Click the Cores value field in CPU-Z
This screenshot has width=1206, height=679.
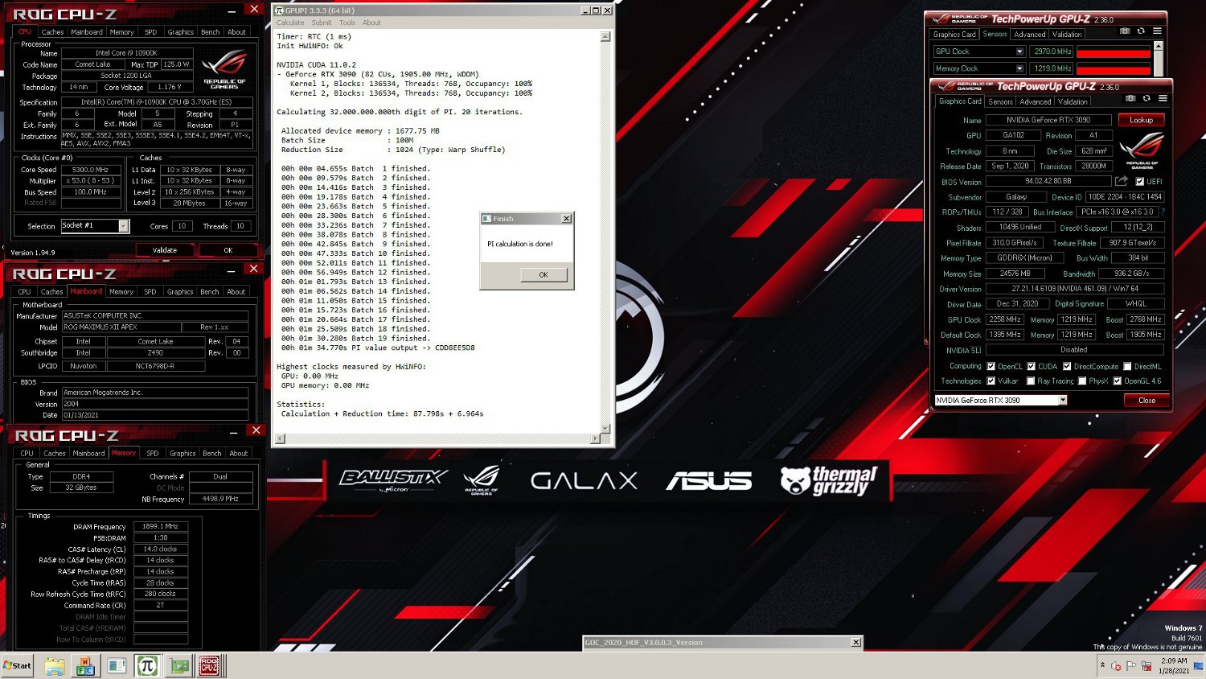point(182,226)
